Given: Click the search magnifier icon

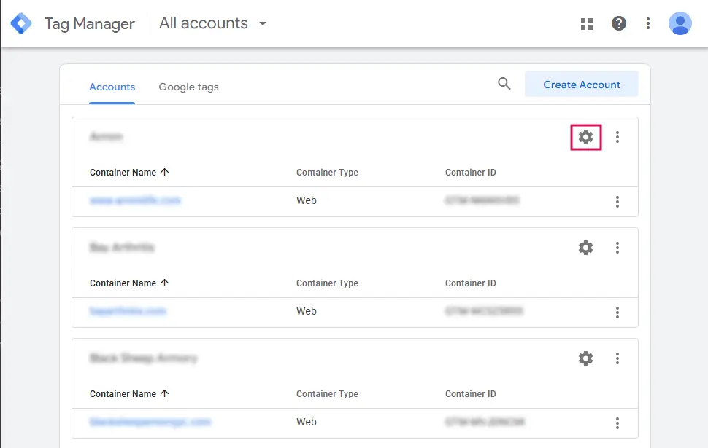Looking at the screenshot, I should point(504,83).
